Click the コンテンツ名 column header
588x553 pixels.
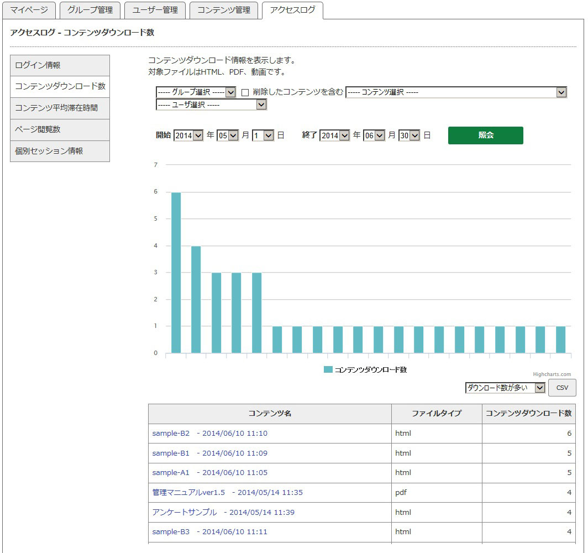pyautogui.click(x=270, y=414)
